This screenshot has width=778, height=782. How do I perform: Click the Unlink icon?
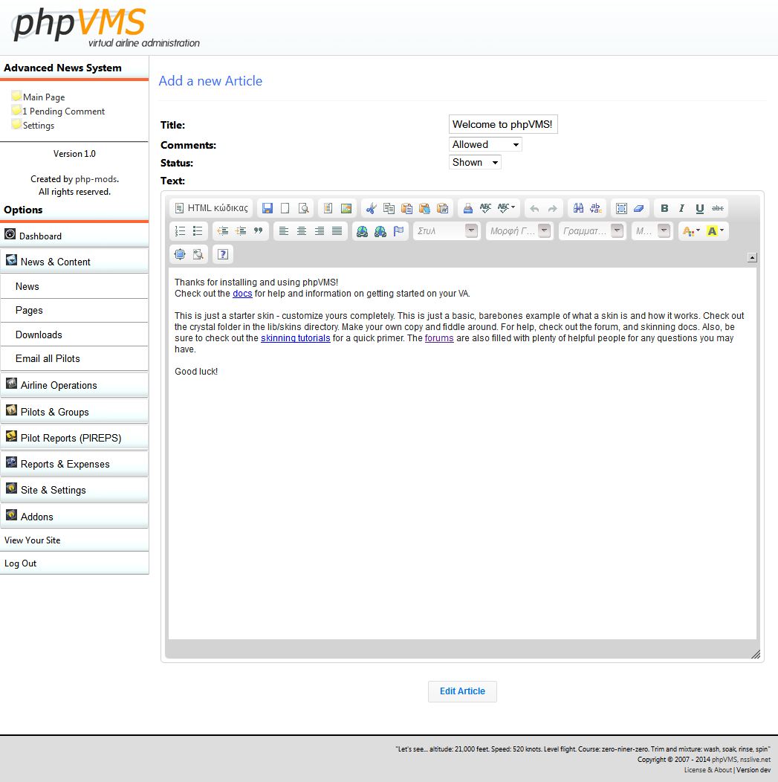pos(380,231)
